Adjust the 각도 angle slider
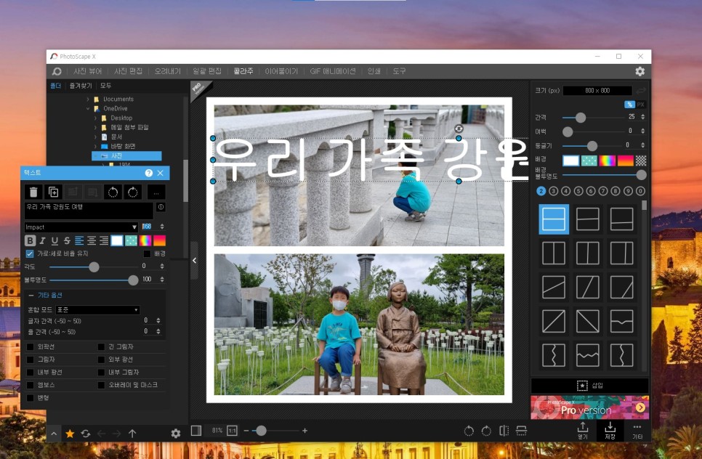The image size is (702, 459). click(94, 267)
